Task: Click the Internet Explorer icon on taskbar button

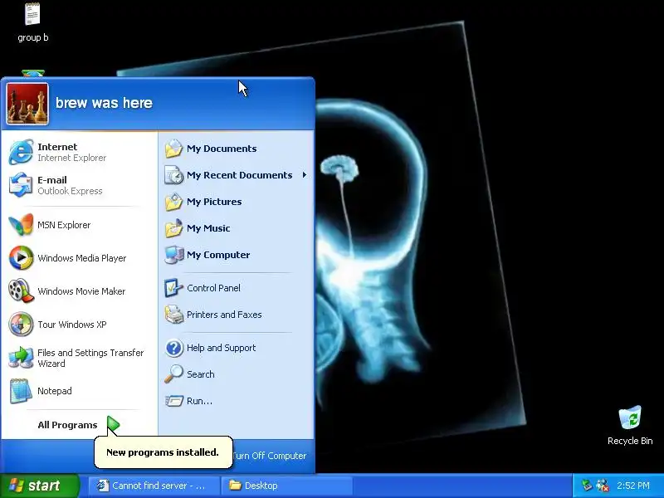Action: tap(102, 486)
